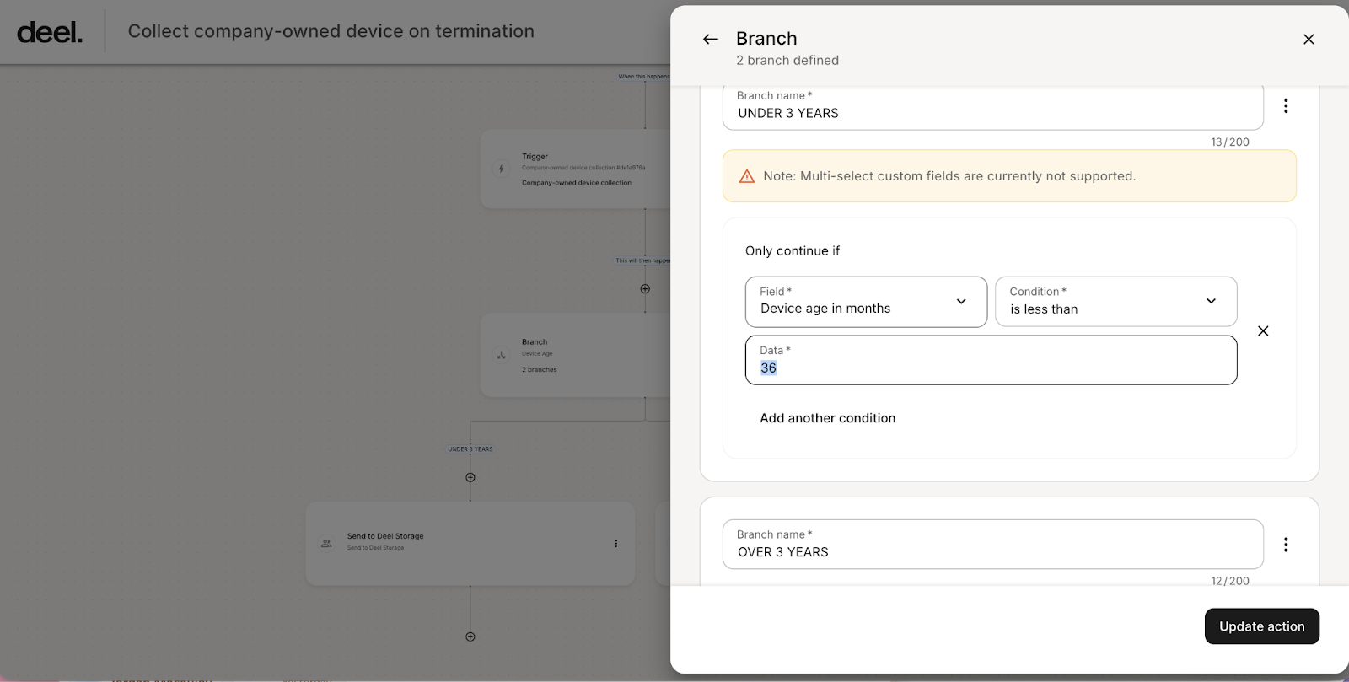Viewport: 1349px width, 682px height.
Task: Click the back arrow in Branch panel
Action: 710,40
